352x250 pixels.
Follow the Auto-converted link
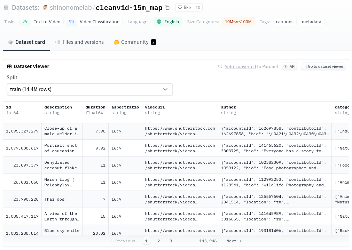(x=240, y=67)
